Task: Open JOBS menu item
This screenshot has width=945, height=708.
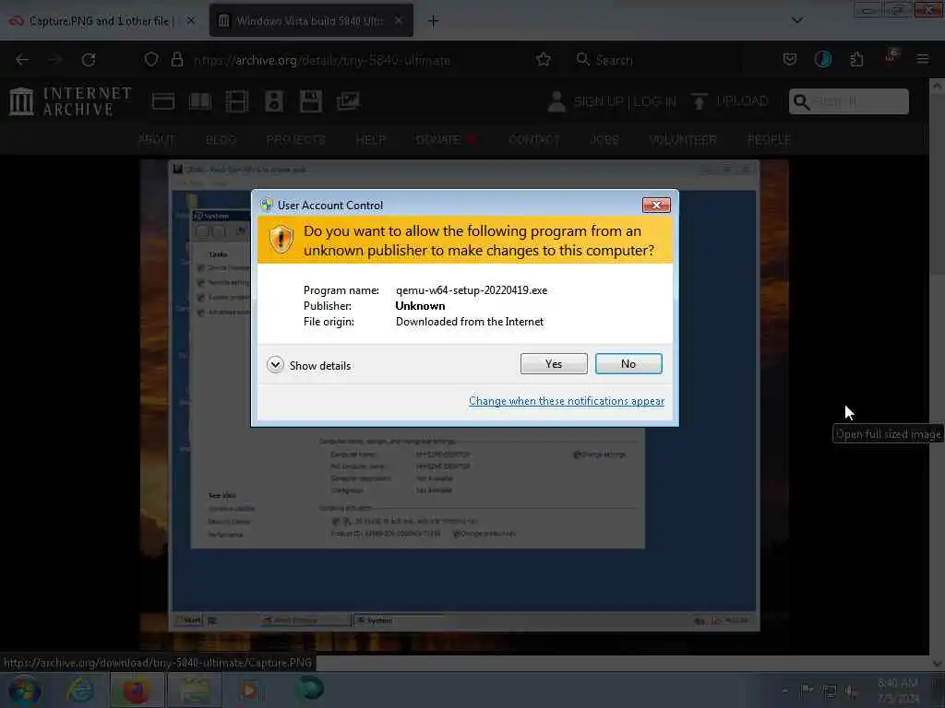Action: pyautogui.click(x=604, y=140)
